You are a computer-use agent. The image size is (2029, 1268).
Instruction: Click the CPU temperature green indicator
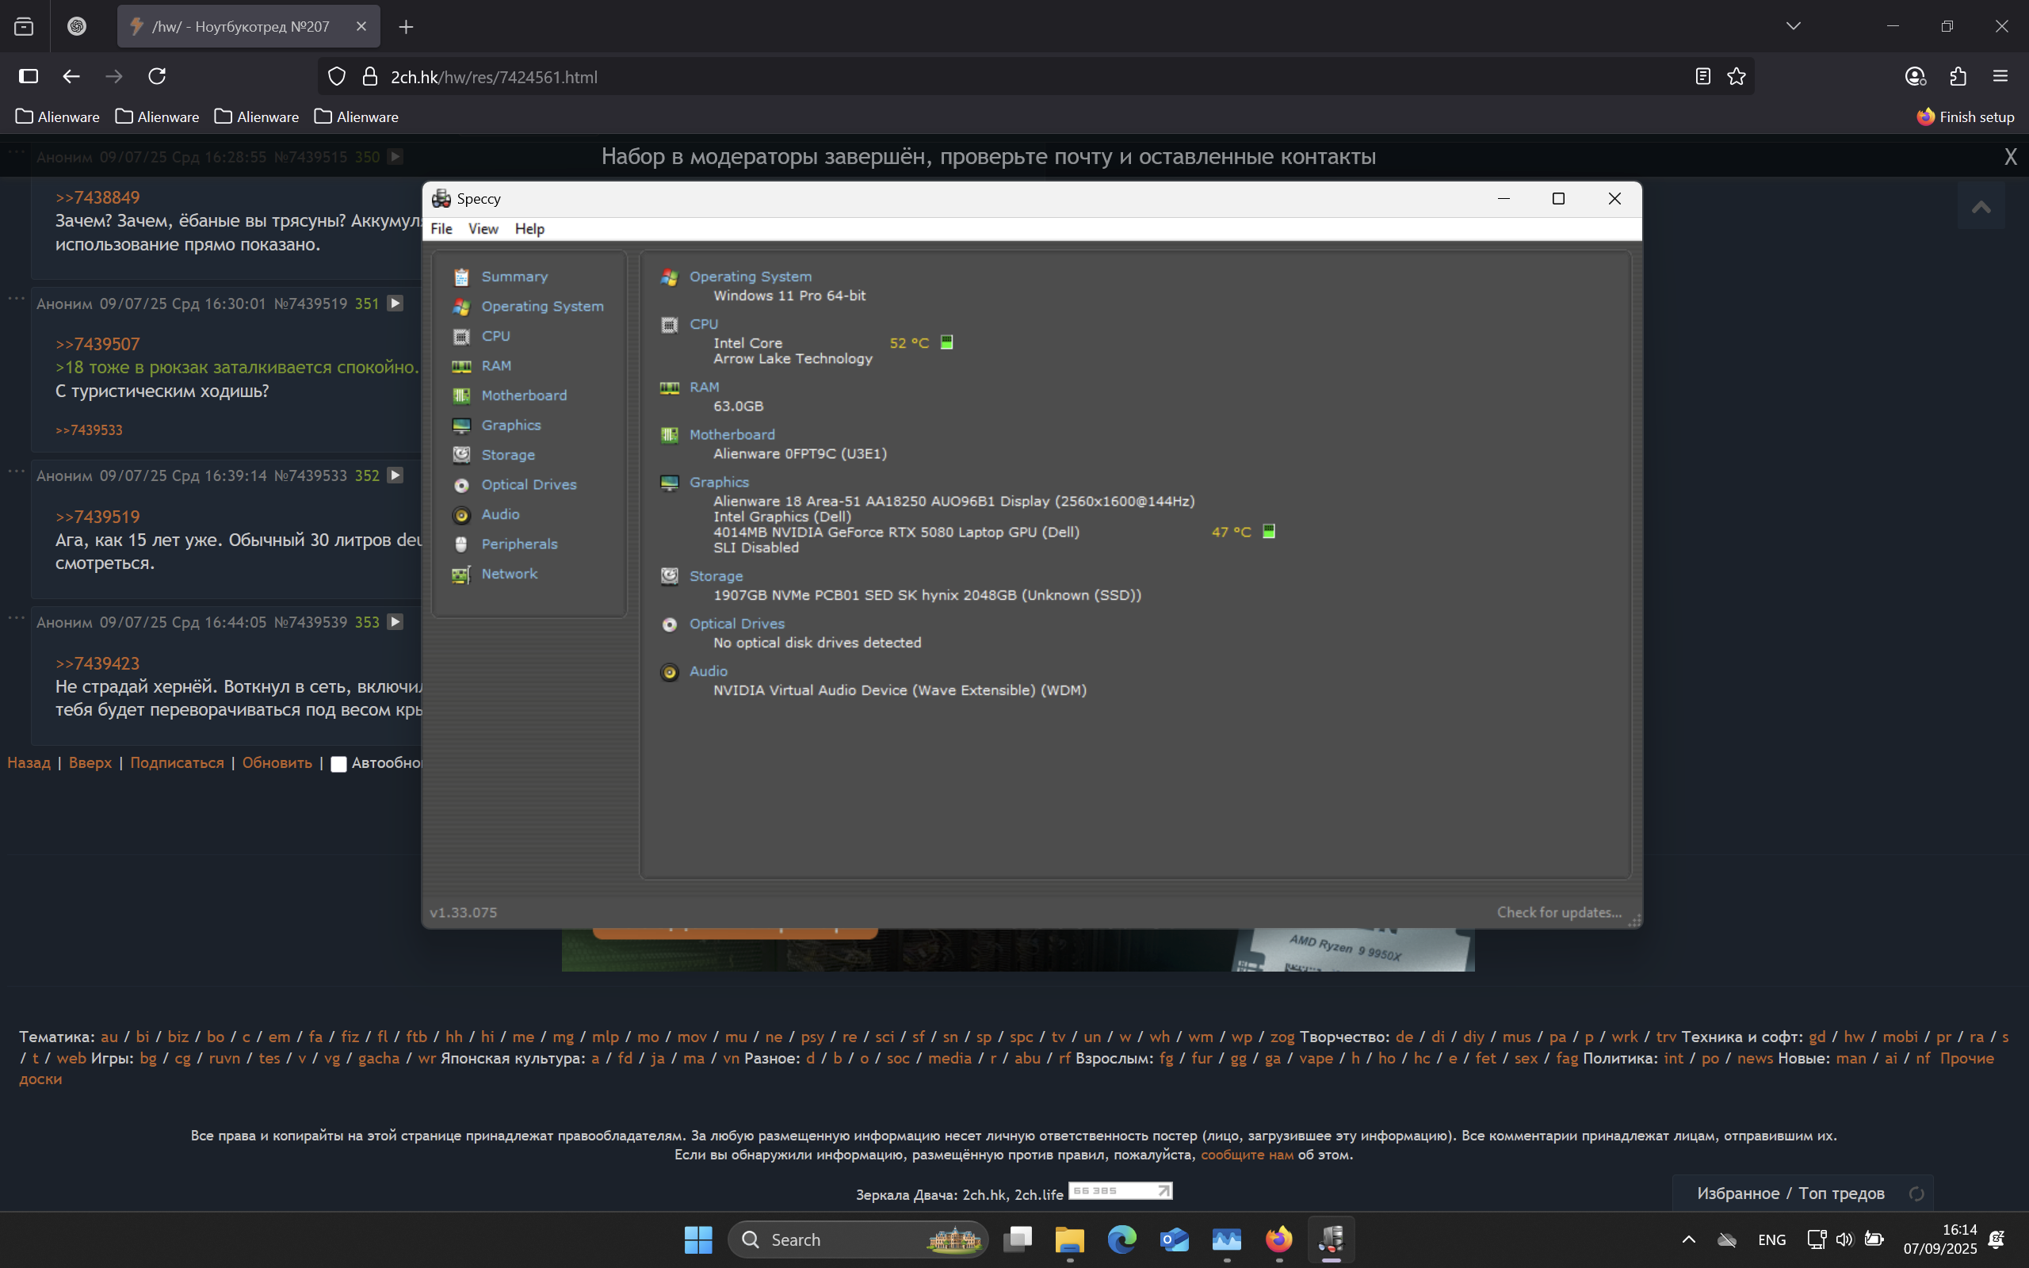pos(946,342)
